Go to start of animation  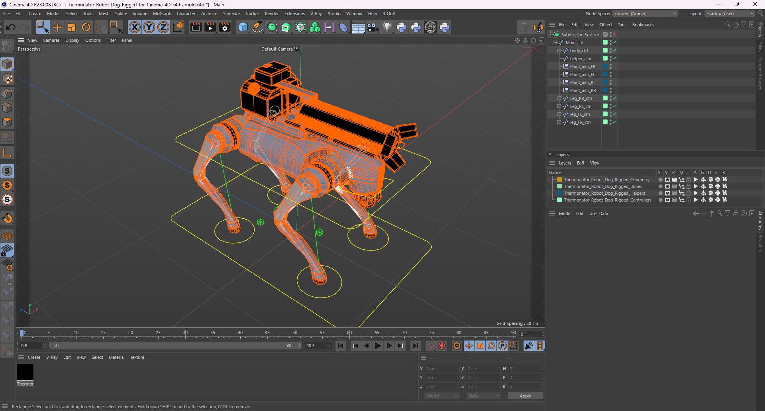tap(341, 346)
